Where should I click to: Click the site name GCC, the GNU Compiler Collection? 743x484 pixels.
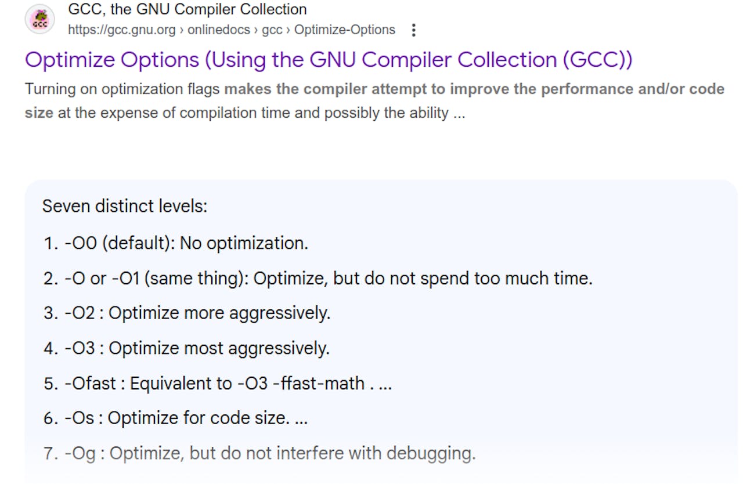point(187,9)
